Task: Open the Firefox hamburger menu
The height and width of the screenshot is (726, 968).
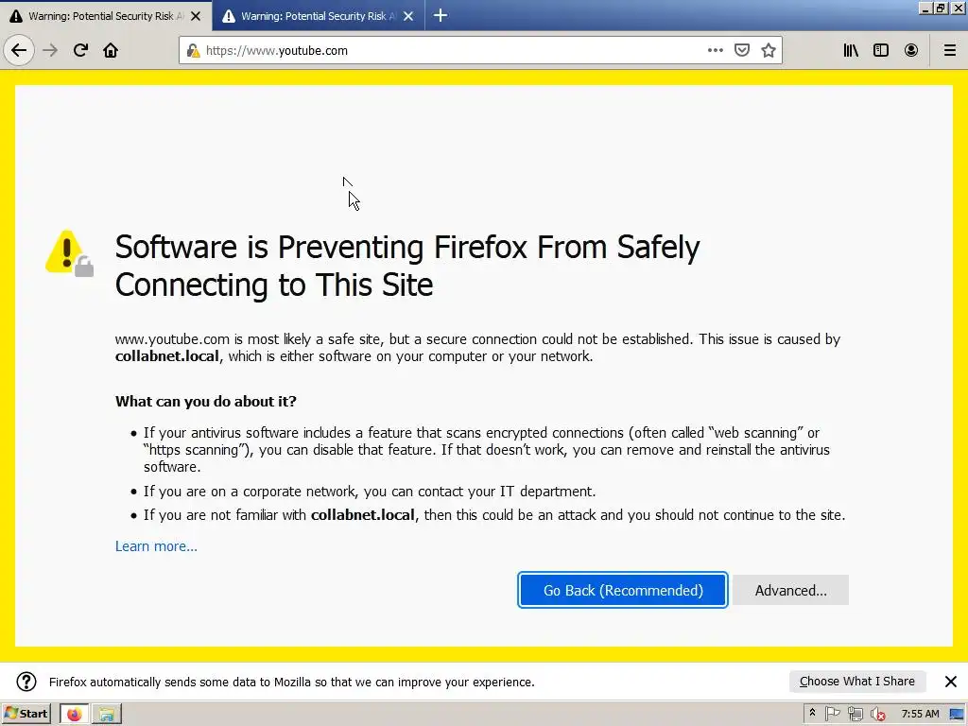Action: click(x=950, y=50)
